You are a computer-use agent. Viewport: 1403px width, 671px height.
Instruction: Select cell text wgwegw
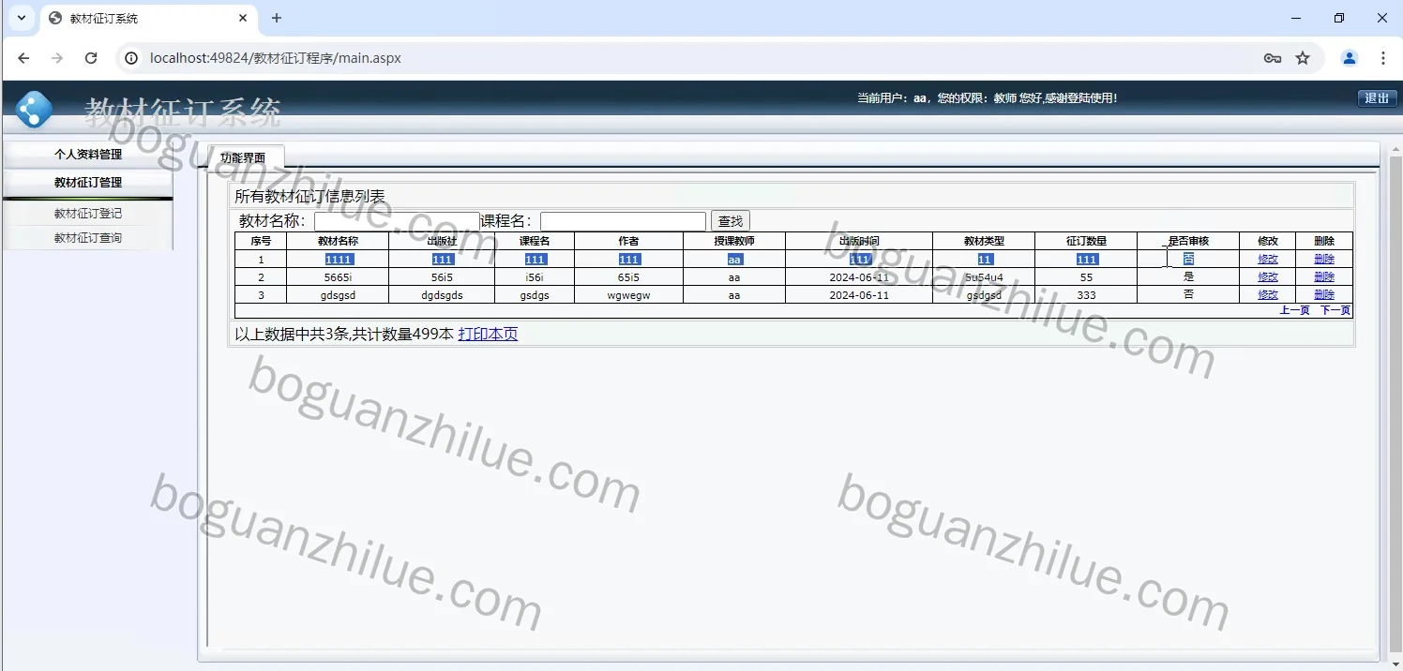(628, 295)
